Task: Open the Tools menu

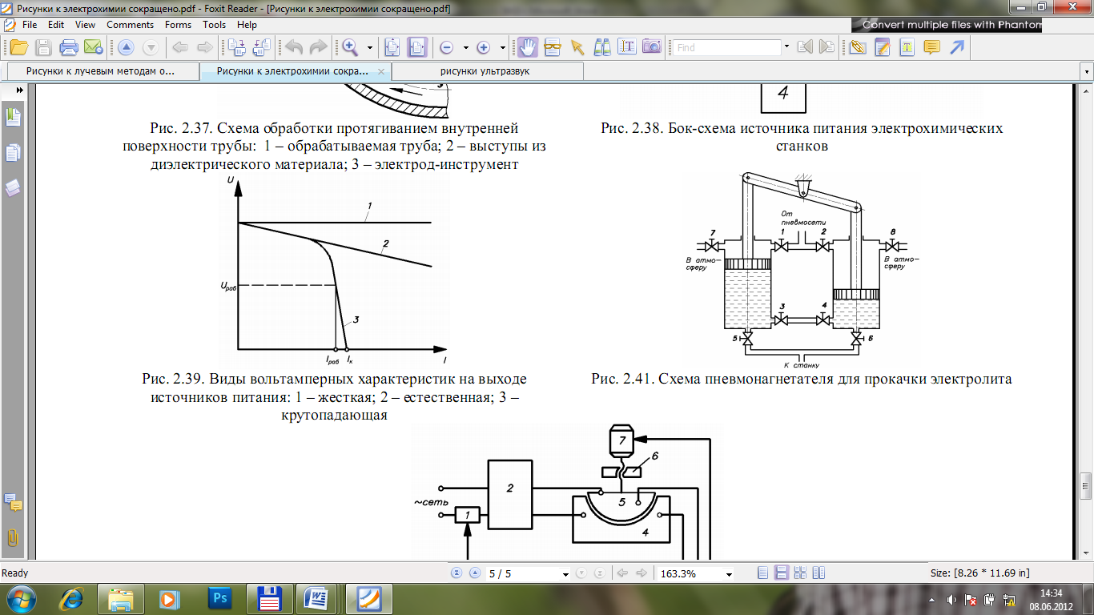Action: 214,25
